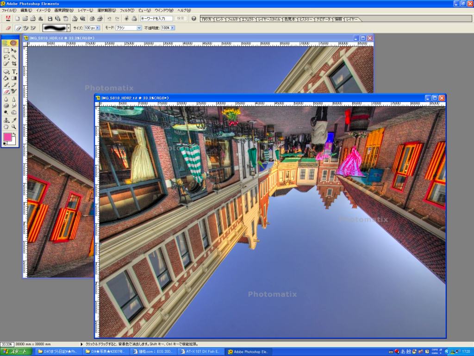Choose the Background Eraser option
Viewport: 474px width, 356px height.
(26, 28)
